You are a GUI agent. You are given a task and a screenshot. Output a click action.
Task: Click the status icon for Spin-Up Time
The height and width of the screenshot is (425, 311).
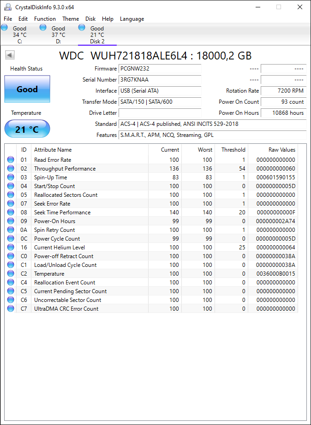pyautogui.click(x=11, y=177)
